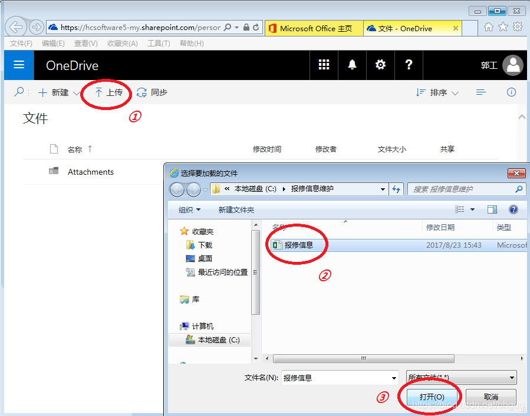Toggle the preview pane in file dialog
The width and height of the screenshot is (530, 416).
pos(492,209)
